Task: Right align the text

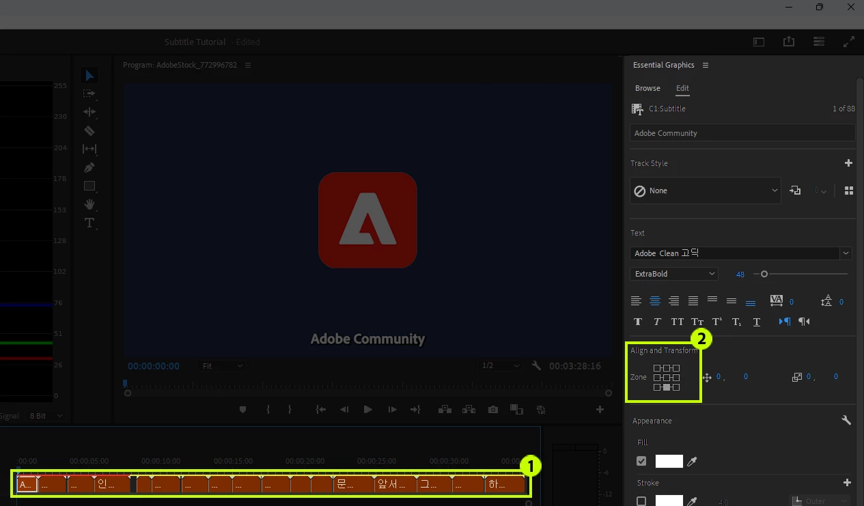Action: 674,300
